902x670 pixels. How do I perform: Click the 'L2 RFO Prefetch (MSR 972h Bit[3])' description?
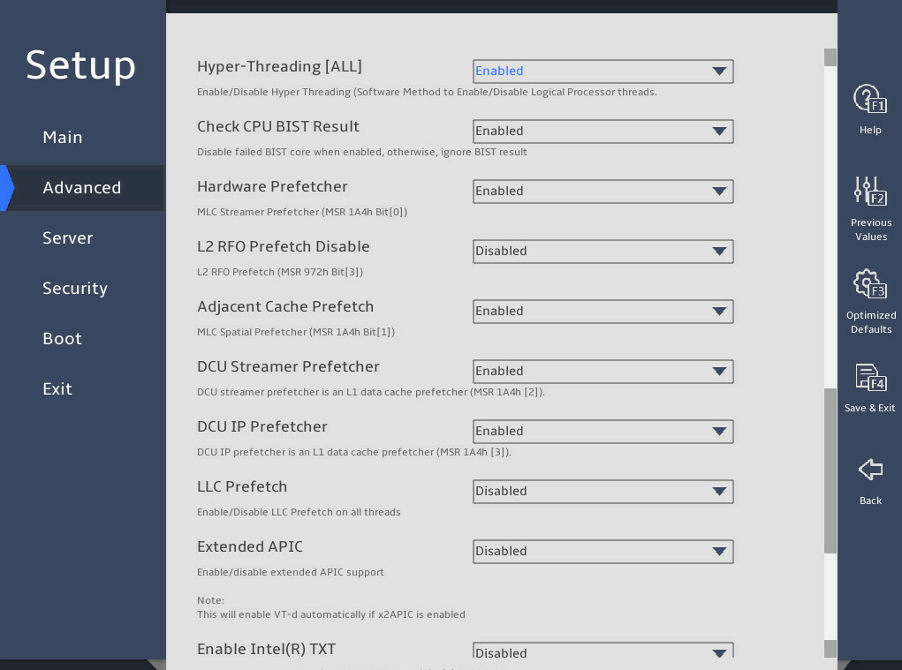tap(279, 272)
